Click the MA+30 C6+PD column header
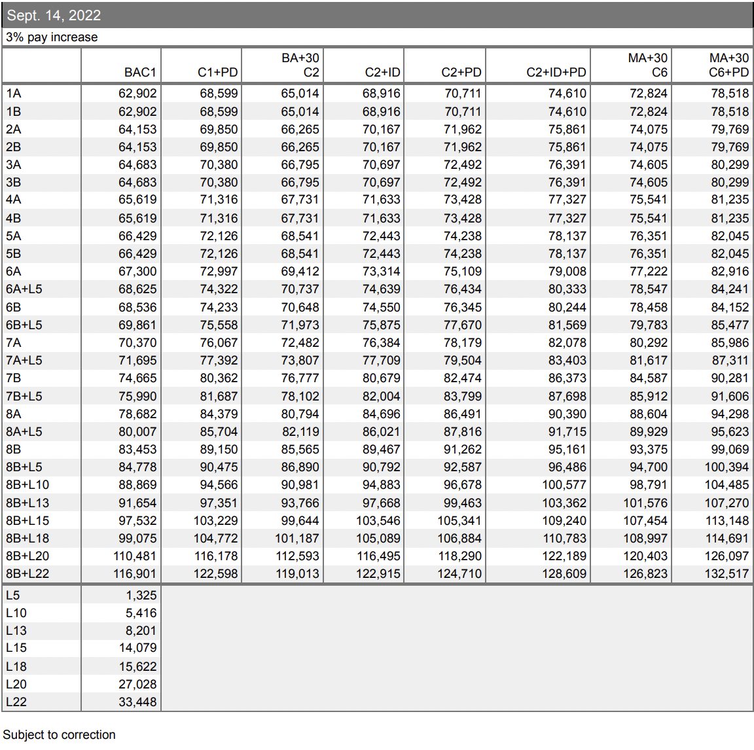Screen dimensions: 754x750 [728, 65]
